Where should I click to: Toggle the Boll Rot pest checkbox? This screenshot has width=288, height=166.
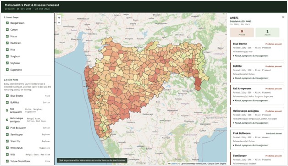pos(7,102)
